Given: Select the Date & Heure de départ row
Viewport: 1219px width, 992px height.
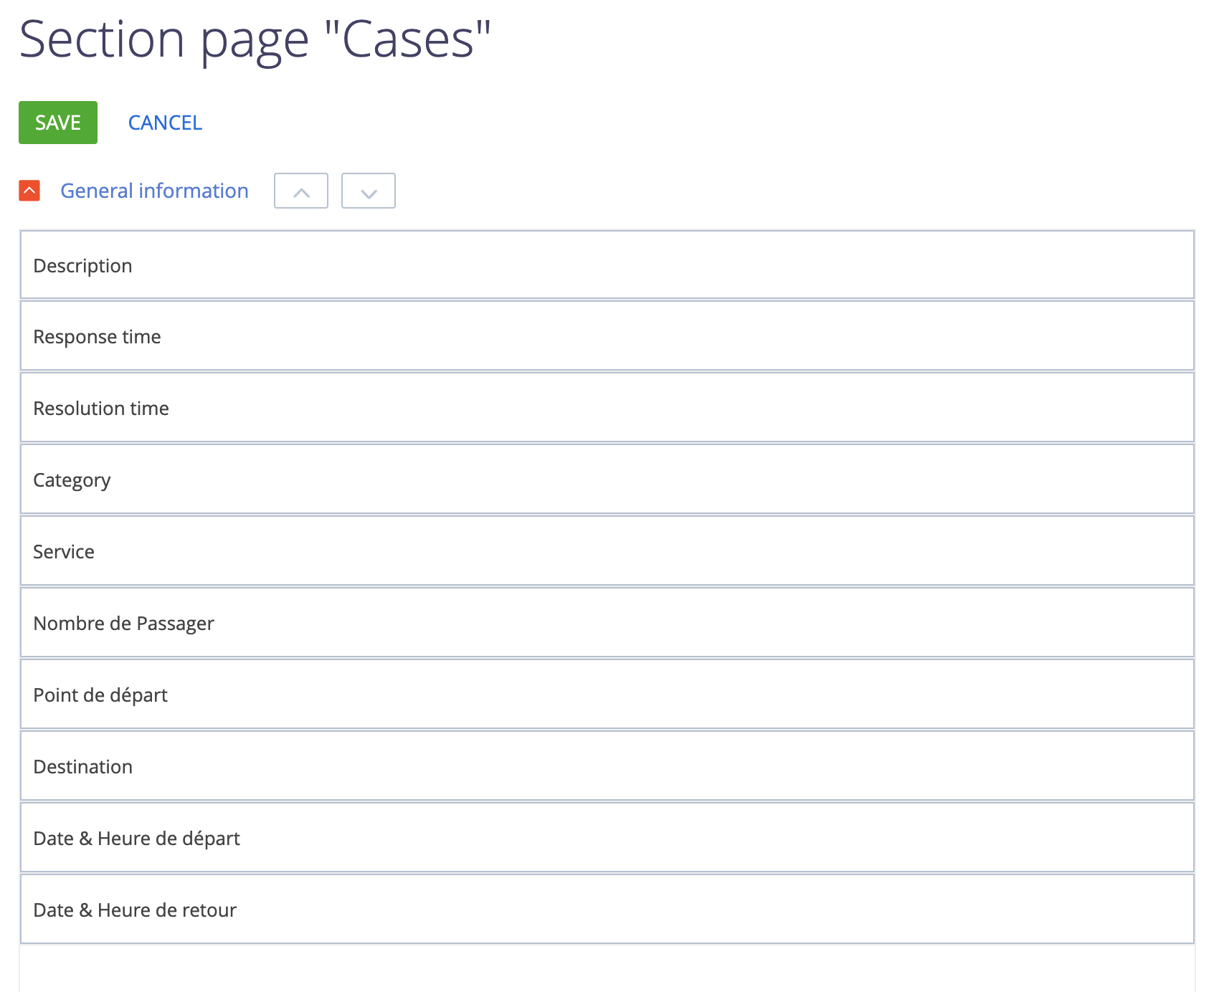Looking at the screenshot, I should pos(607,837).
